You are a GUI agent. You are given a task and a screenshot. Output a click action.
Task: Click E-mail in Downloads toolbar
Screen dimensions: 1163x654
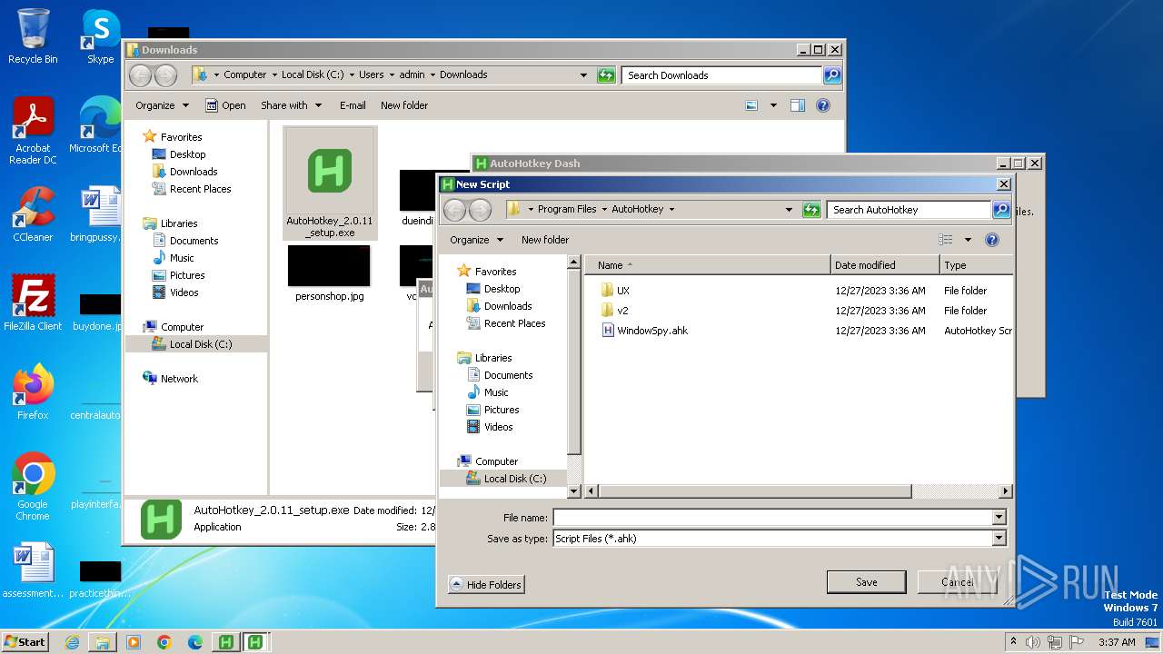pyautogui.click(x=353, y=105)
